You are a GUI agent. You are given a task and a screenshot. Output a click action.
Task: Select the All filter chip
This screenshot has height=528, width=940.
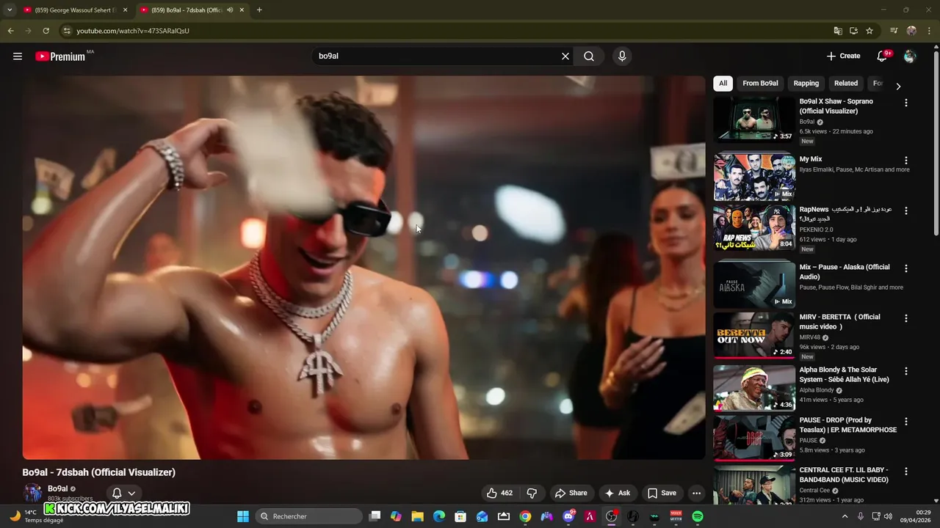pyautogui.click(x=723, y=83)
